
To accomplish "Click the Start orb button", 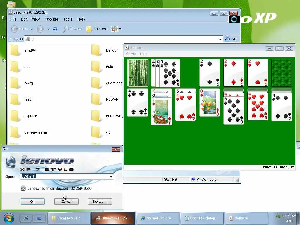I will (x=9, y=218).
